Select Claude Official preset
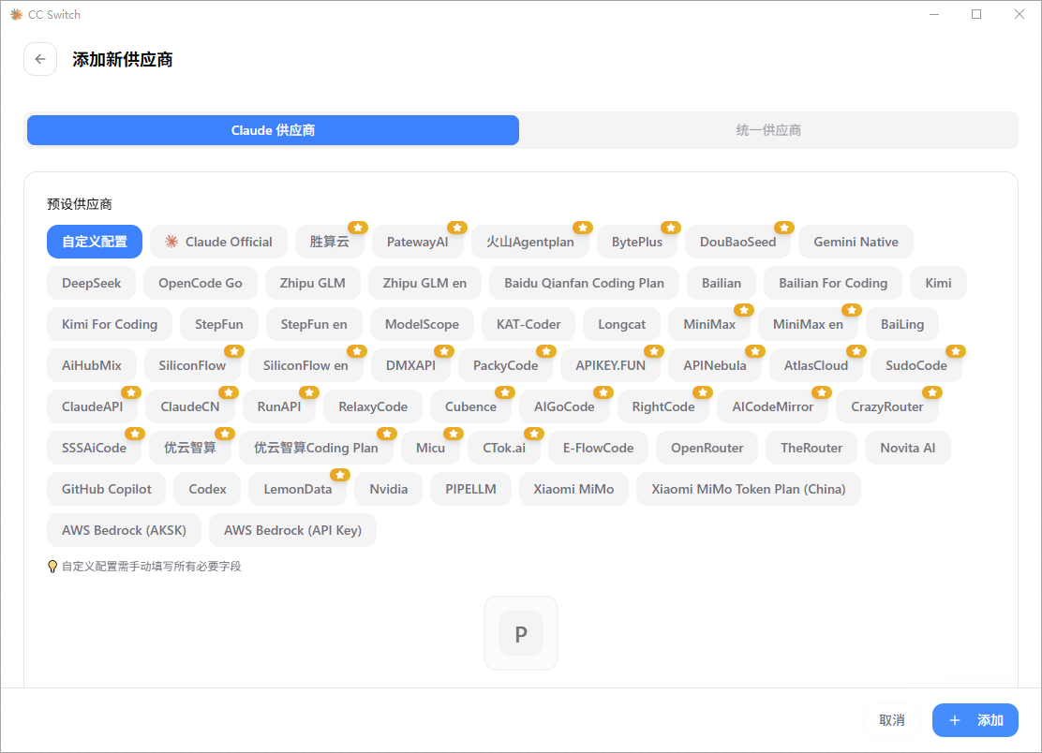 (218, 242)
